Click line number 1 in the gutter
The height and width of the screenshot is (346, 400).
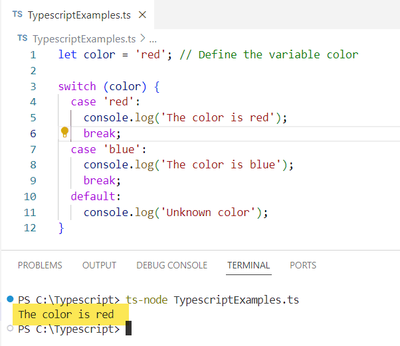pos(33,55)
